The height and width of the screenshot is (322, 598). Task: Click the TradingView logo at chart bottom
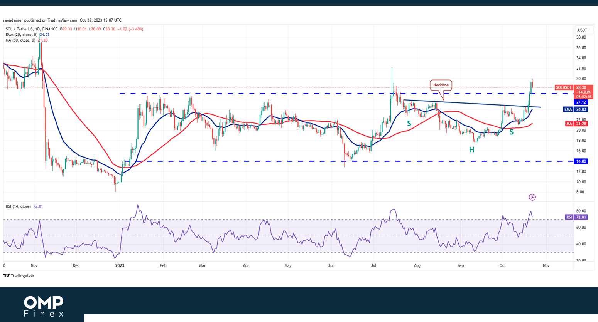pyautogui.click(x=19, y=276)
